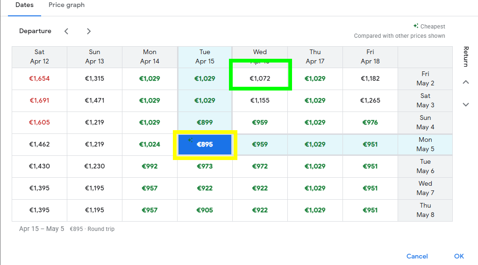The width and height of the screenshot is (478, 265).
Task: Select the €973 fare for Apr 15
Action: point(205,166)
